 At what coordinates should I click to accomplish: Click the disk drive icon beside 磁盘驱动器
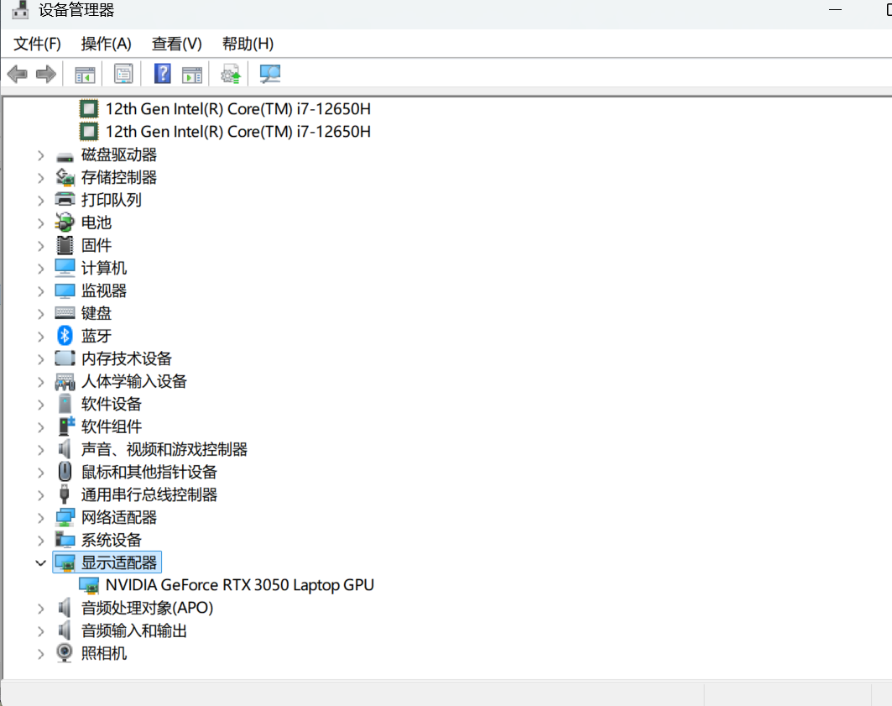pos(65,156)
